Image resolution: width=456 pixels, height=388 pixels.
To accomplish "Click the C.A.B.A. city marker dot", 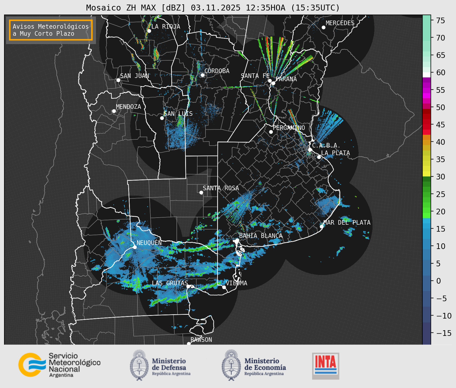I will coord(310,149).
